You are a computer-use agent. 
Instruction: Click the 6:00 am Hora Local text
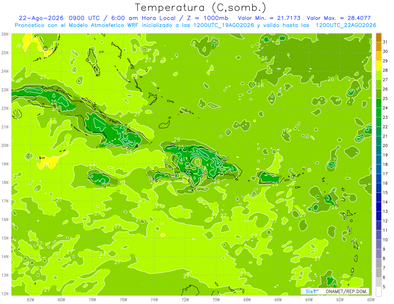click(x=143, y=18)
